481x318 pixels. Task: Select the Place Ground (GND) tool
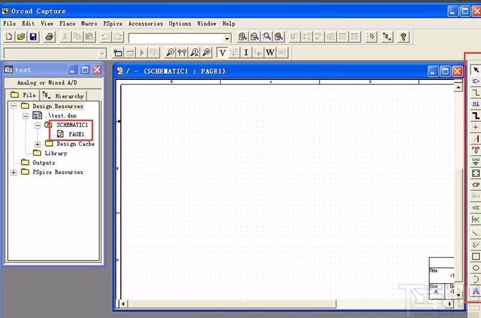point(476,162)
